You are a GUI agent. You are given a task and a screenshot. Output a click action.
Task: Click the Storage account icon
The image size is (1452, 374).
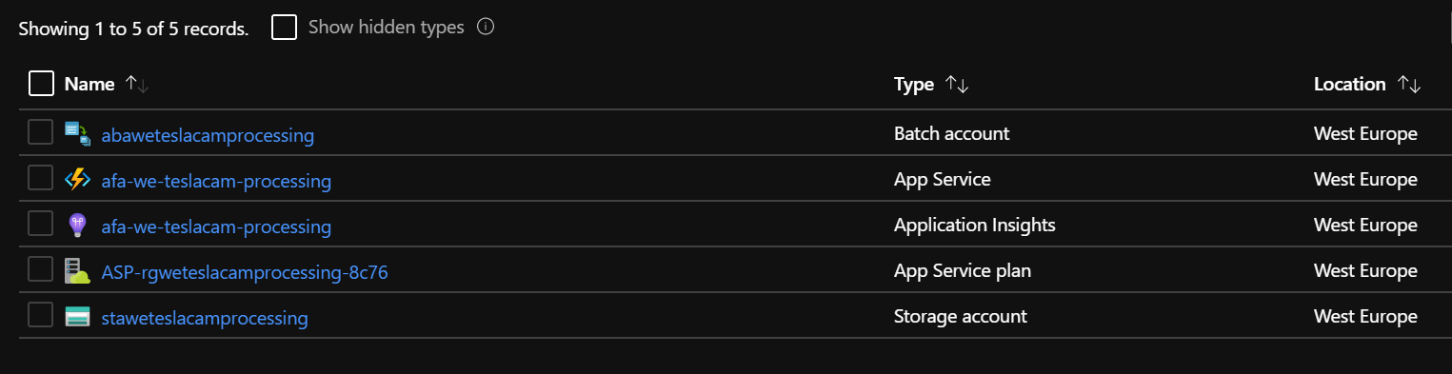[77, 317]
